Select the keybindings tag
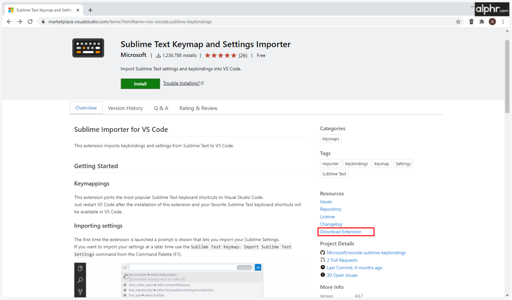512x300 pixels. pos(357,163)
